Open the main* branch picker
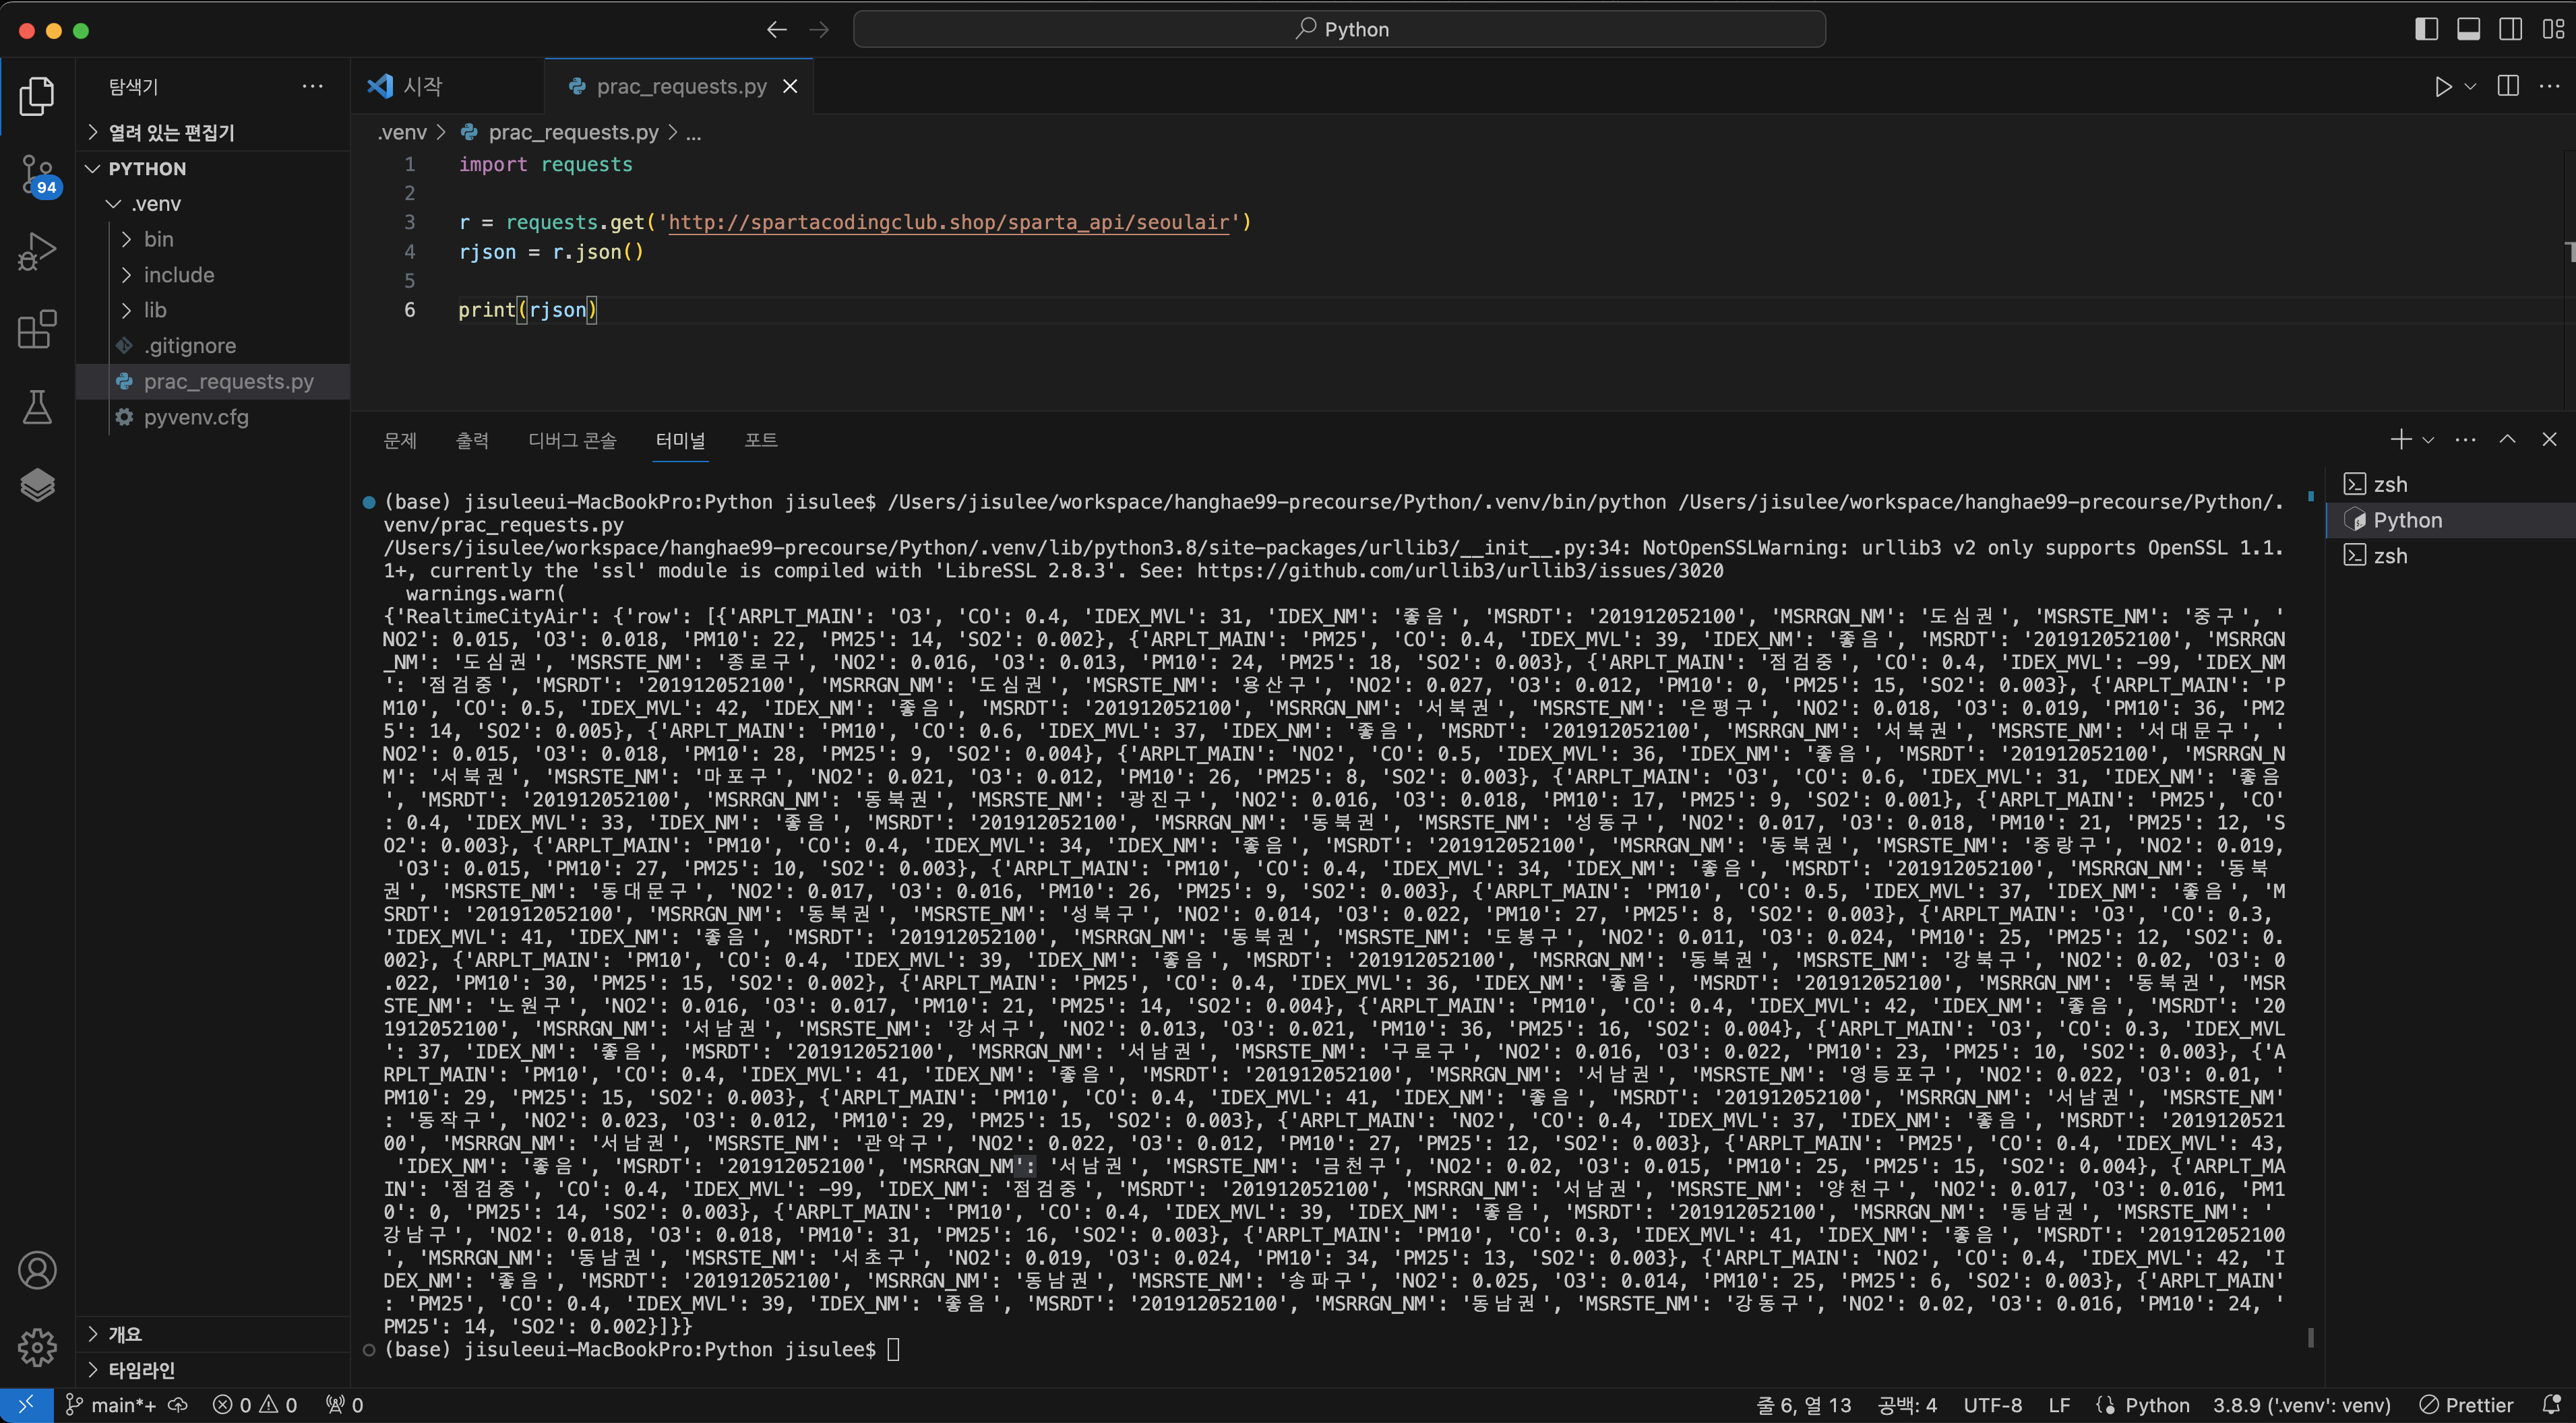This screenshot has width=2576, height=1423. [x=111, y=1405]
